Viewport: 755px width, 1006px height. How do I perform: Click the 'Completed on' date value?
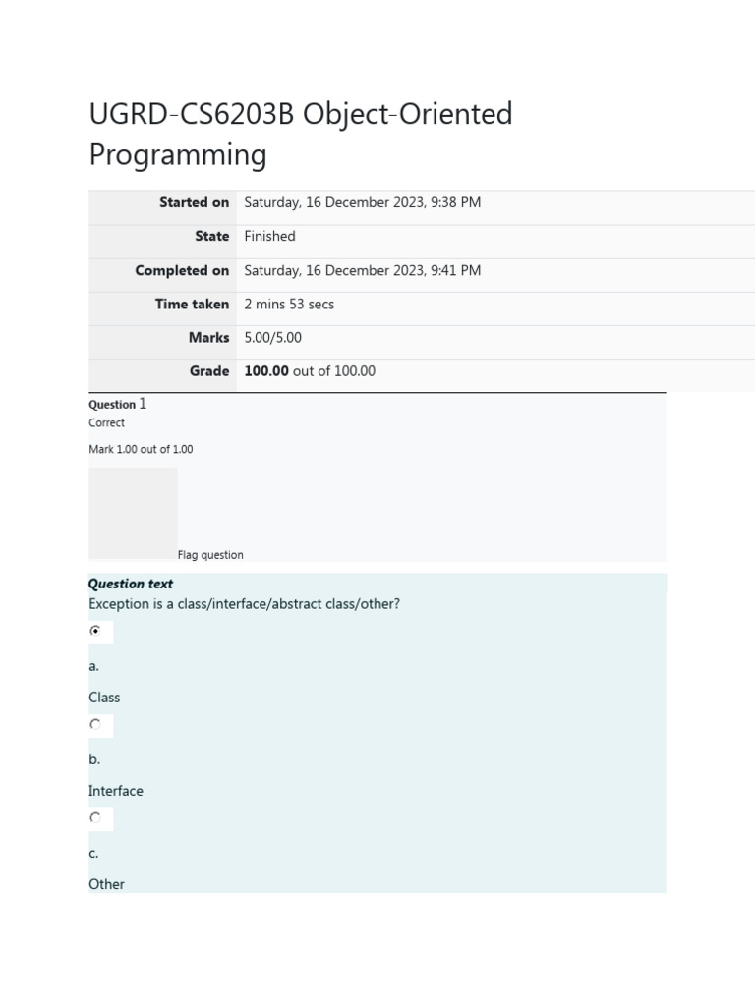362,270
